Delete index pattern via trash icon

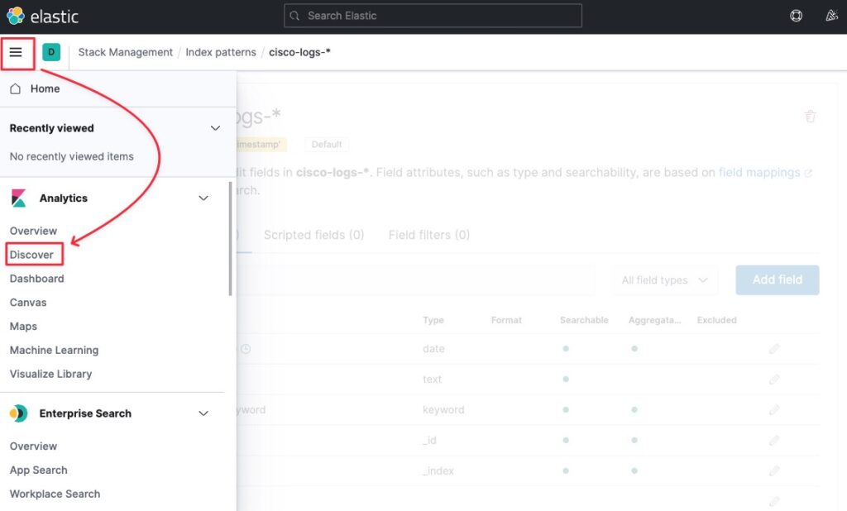point(810,116)
